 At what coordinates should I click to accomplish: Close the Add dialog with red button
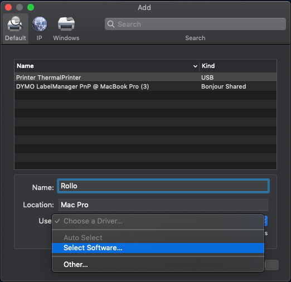(x=8, y=7)
